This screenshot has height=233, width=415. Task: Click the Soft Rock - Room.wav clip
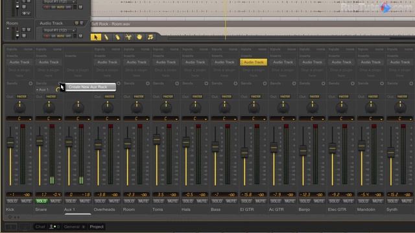point(253,24)
